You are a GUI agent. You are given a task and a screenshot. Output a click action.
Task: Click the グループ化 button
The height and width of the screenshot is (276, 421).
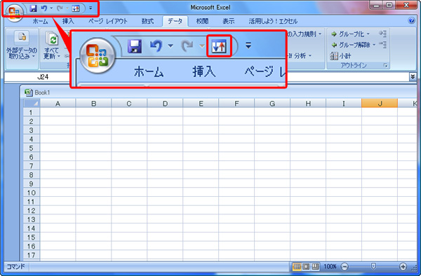tap(348, 34)
